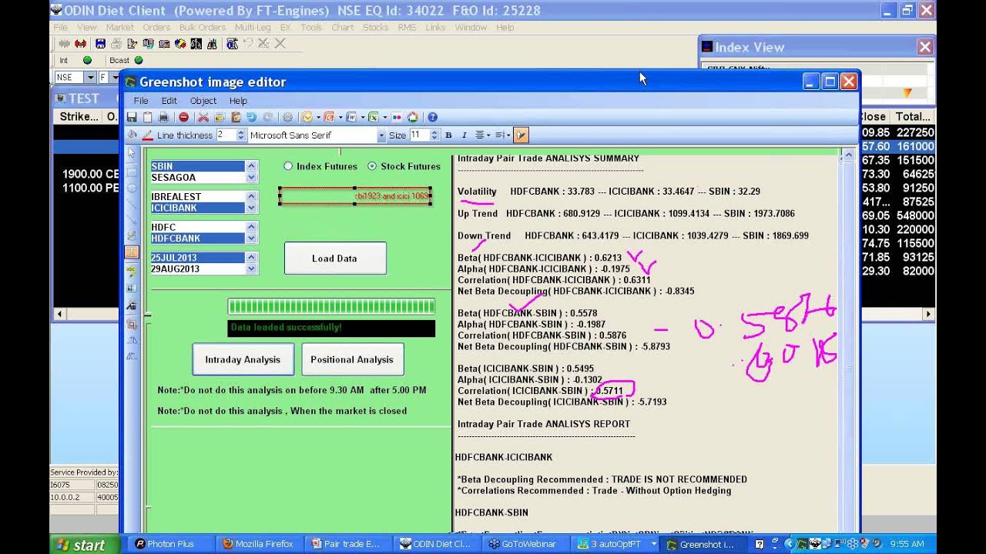
Task: Click the Intraday Analysis button
Action: point(243,359)
